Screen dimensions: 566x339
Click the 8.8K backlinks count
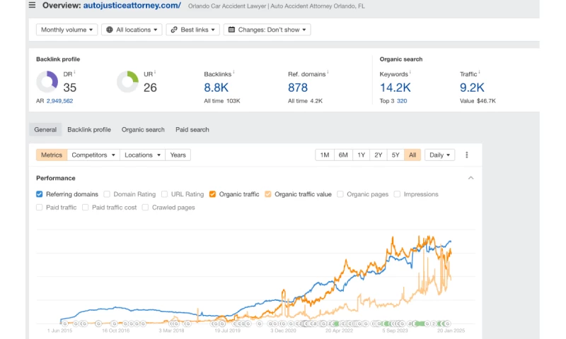pyautogui.click(x=216, y=88)
